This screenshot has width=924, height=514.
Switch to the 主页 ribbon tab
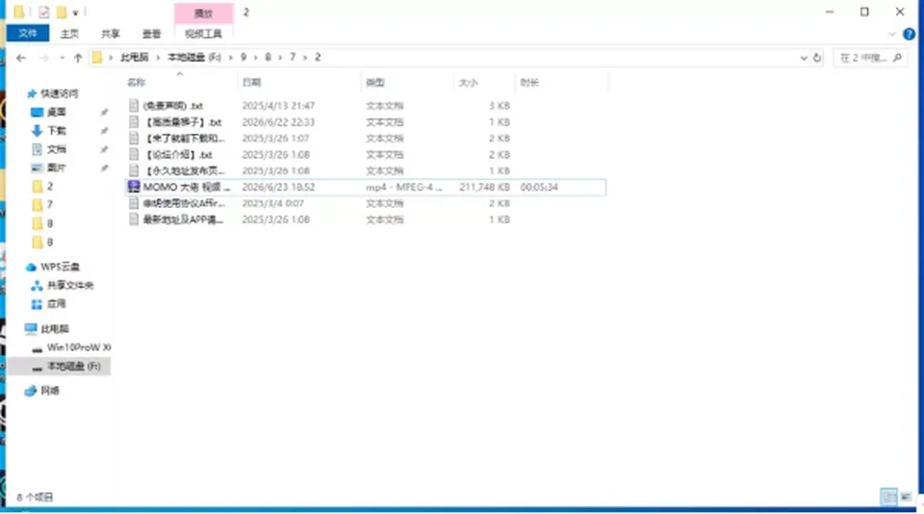(69, 35)
